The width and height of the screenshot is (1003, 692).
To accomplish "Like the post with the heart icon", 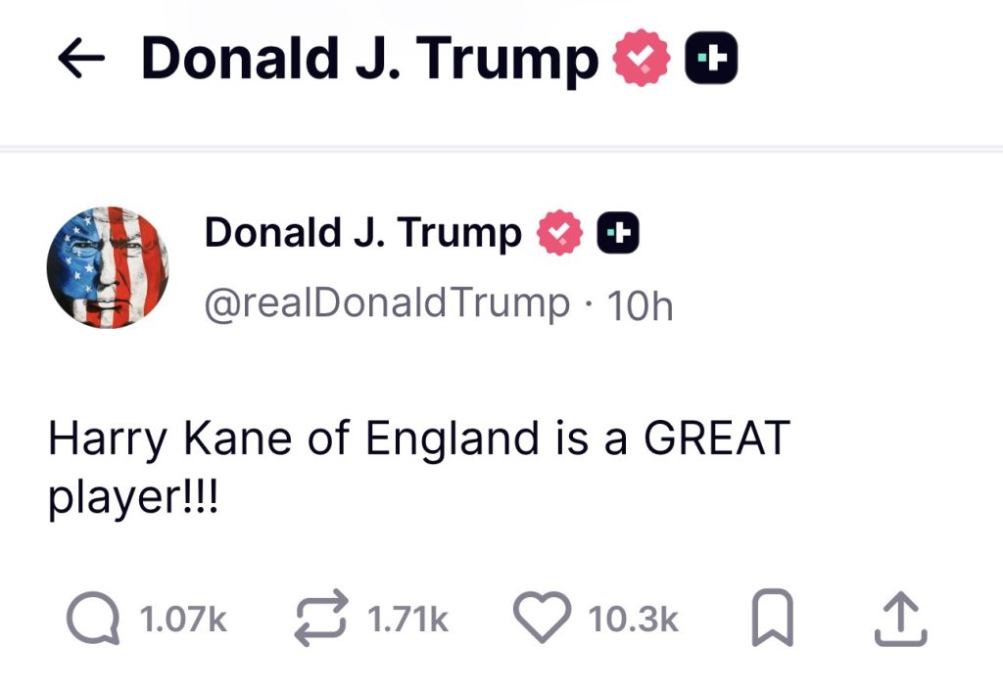I will pos(543,617).
